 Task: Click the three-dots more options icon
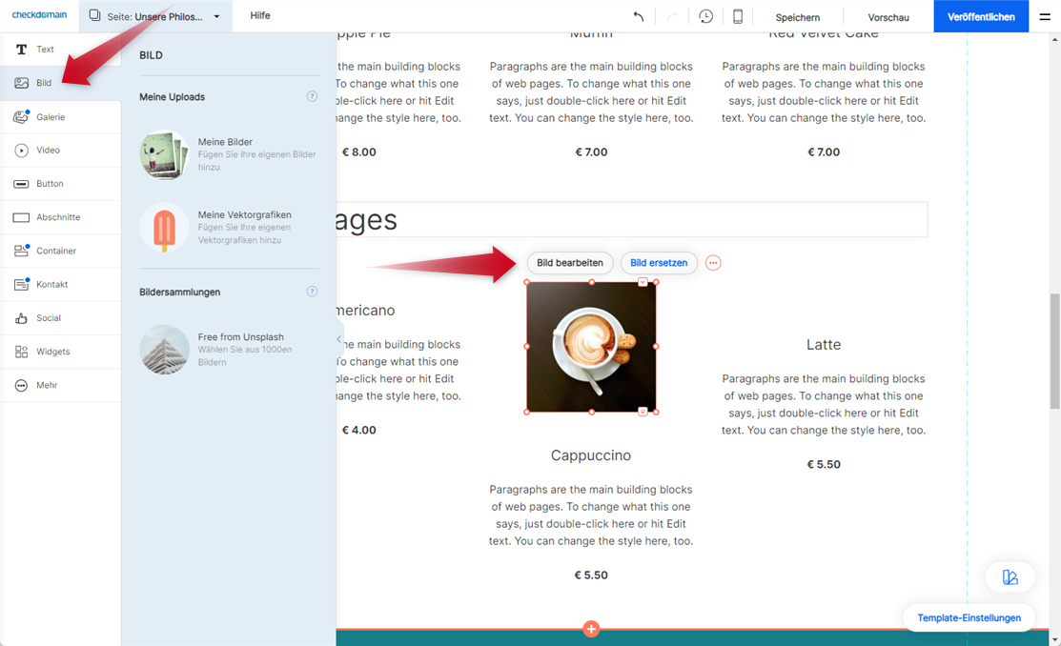click(713, 263)
